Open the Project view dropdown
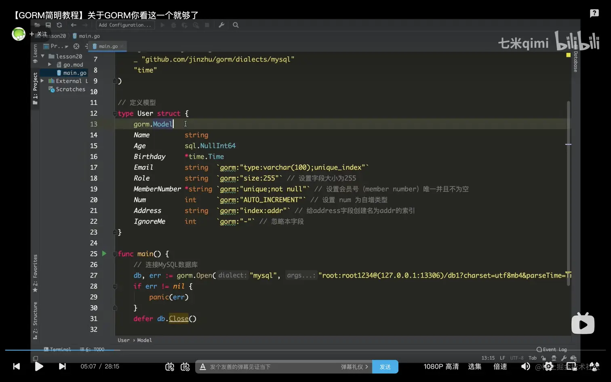Image resolution: width=611 pixels, height=382 pixels. [56, 46]
